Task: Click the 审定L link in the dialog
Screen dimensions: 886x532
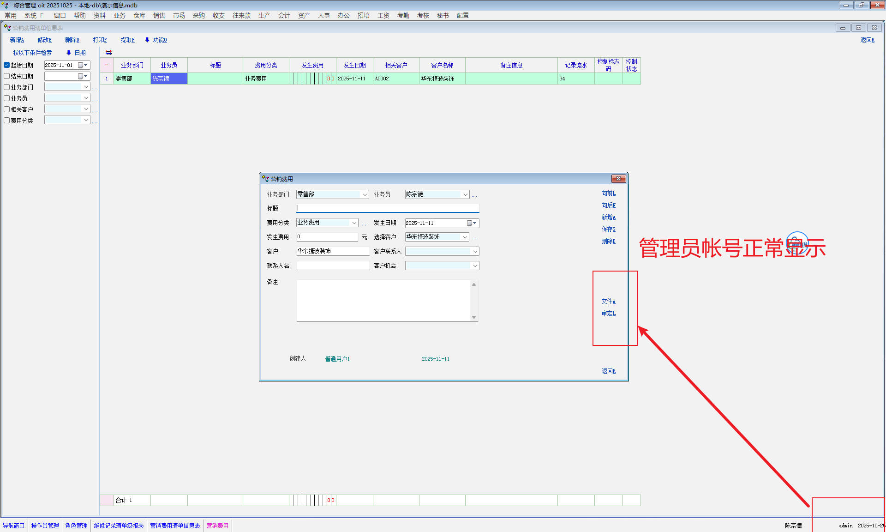Action: [608, 313]
